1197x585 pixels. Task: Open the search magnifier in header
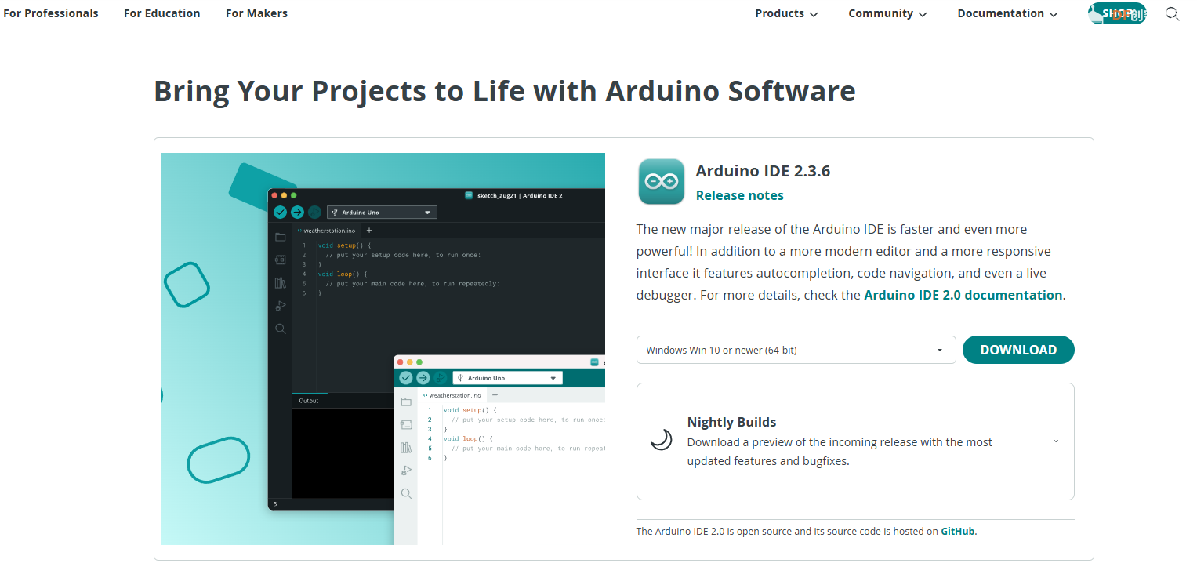[1172, 13]
